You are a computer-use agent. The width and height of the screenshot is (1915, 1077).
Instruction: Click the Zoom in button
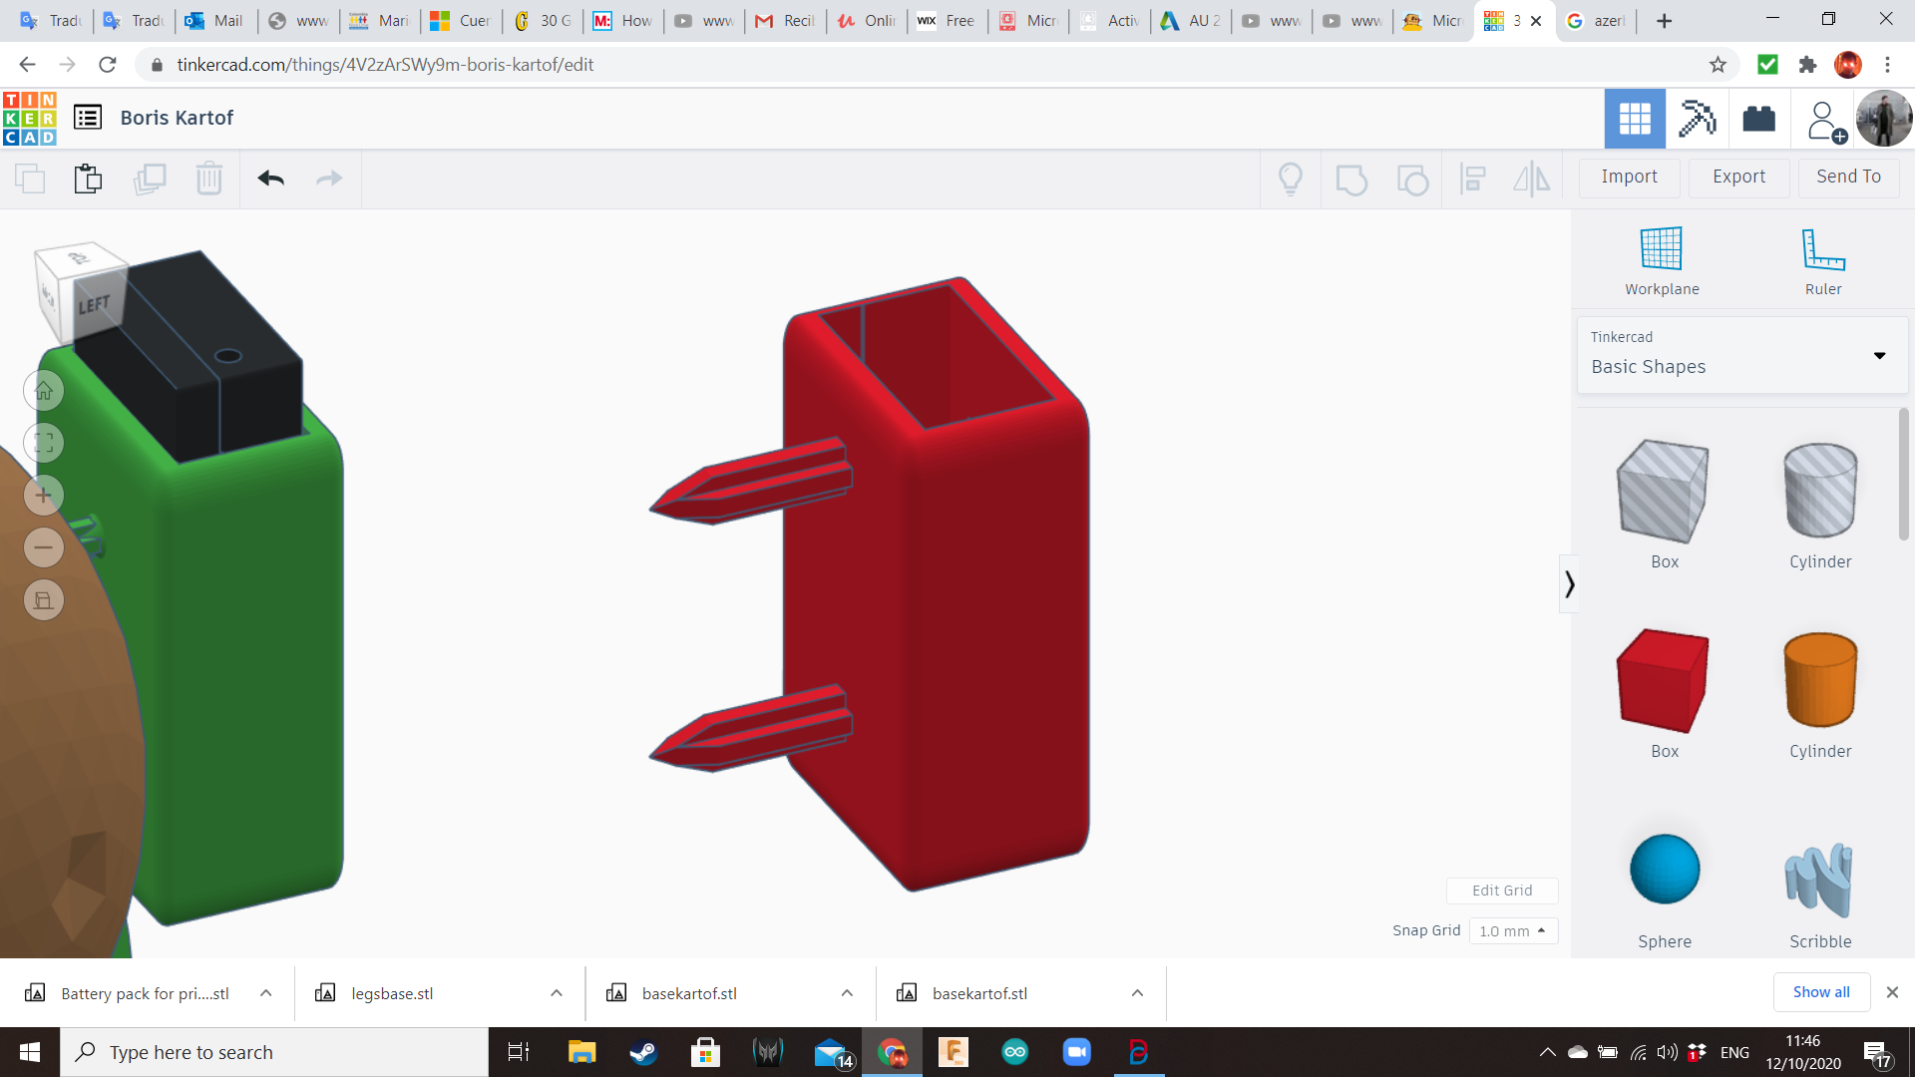point(44,496)
